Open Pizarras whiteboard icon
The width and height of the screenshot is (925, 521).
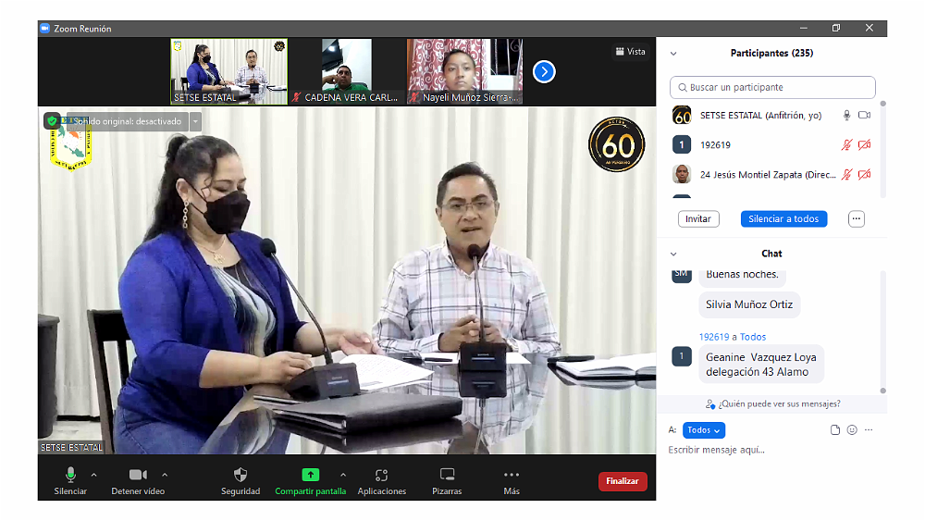pyautogui.click(x=447, y=475)
